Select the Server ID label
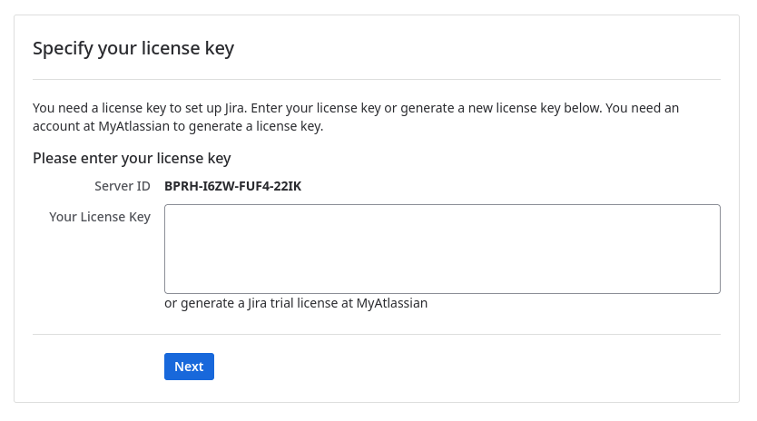The width and height of the screenshot is (757, 421). (123, 186)
